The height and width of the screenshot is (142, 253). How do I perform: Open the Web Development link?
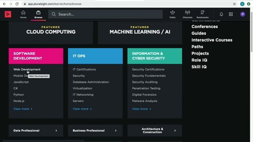click(x=27, y=69)
